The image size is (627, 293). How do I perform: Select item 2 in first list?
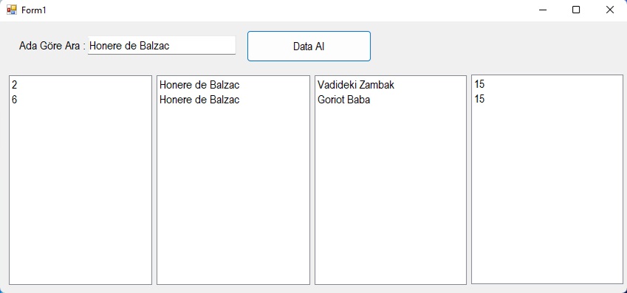pyautogui.click(x=80, y=85)
